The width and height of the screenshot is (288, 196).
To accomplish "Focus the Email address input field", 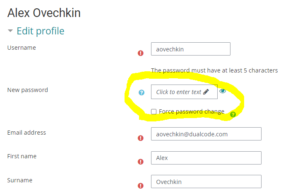I will pos(206,134).
